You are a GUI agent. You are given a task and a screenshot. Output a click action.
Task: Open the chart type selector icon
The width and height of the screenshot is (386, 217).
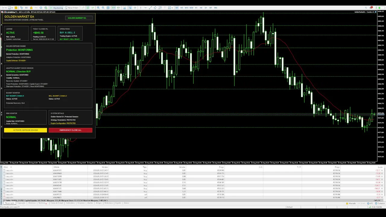(3, 8)
